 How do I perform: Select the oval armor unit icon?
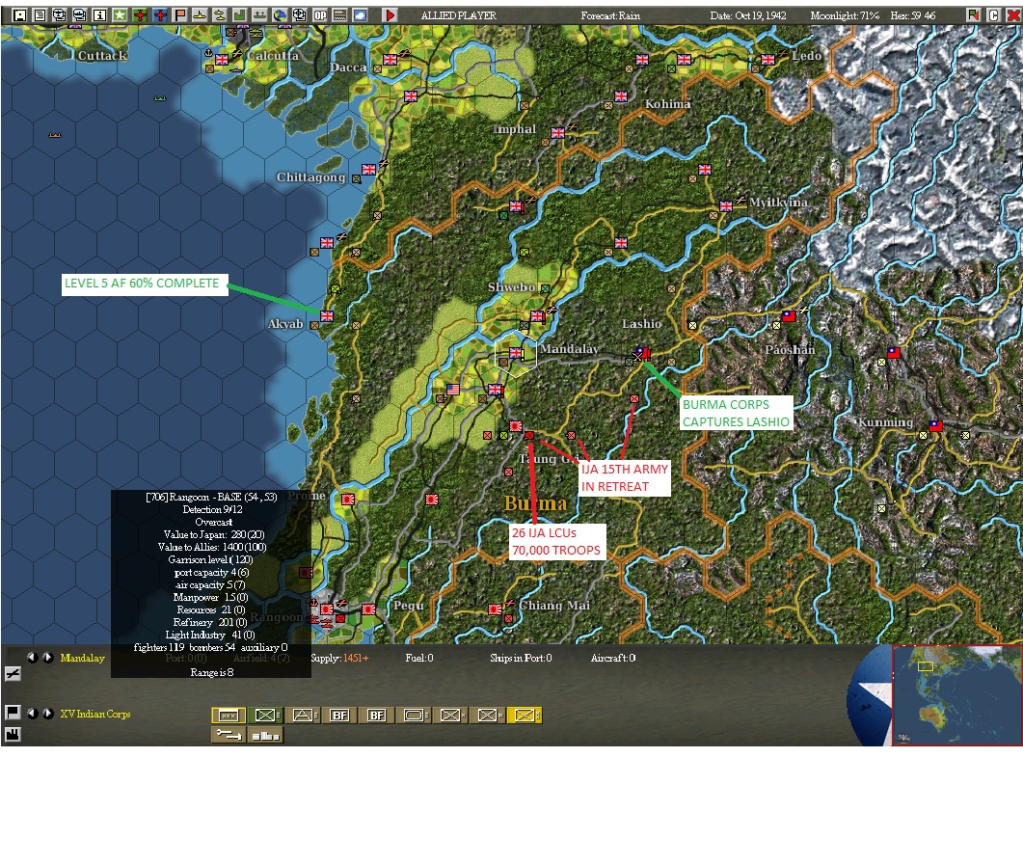point(415,716)
